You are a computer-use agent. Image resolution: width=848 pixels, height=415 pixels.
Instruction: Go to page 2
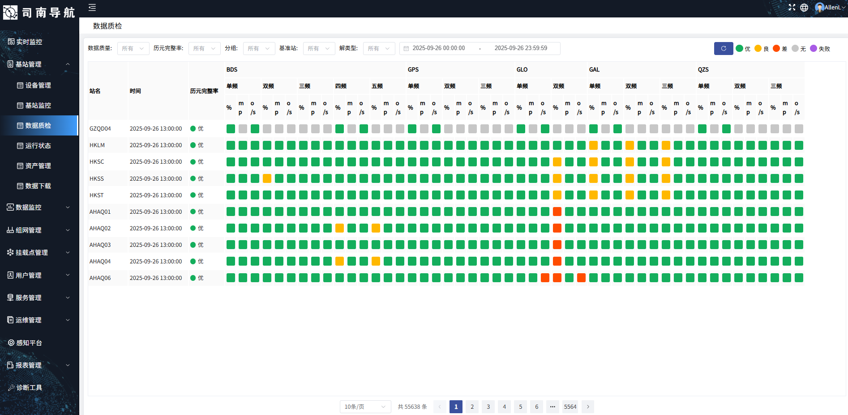(x=472, y=407)
